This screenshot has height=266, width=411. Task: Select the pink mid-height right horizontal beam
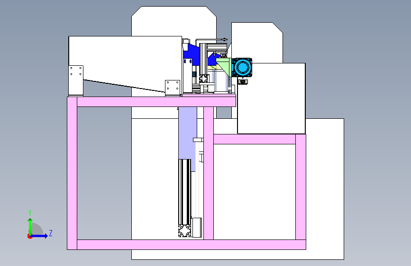tap(255, 139)
